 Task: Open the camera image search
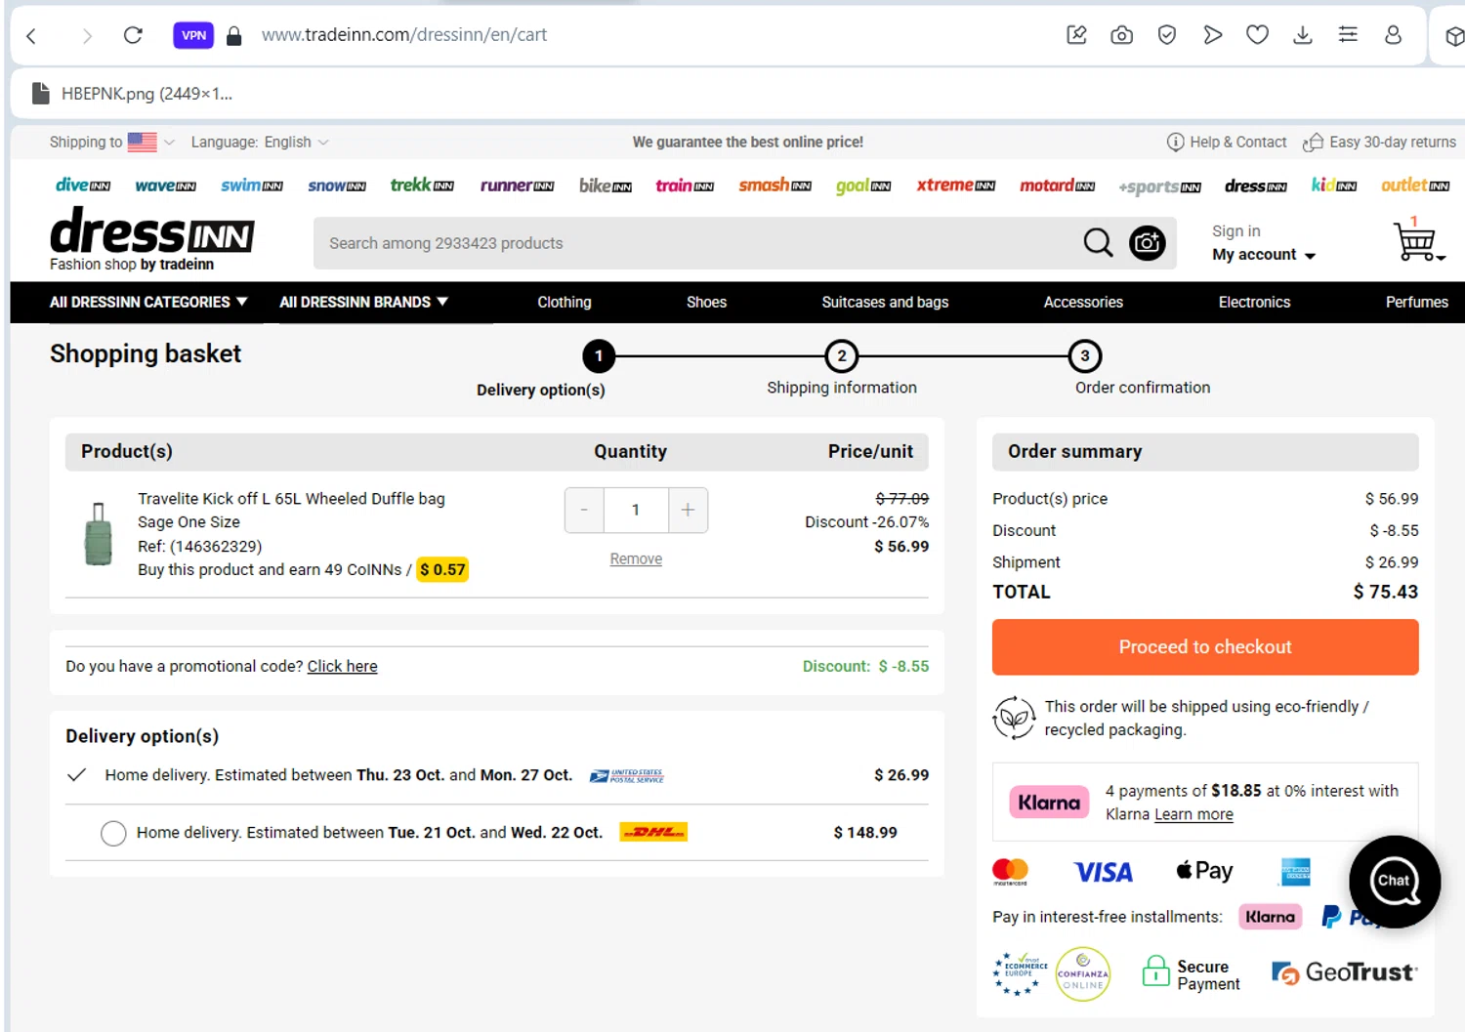1147,242
